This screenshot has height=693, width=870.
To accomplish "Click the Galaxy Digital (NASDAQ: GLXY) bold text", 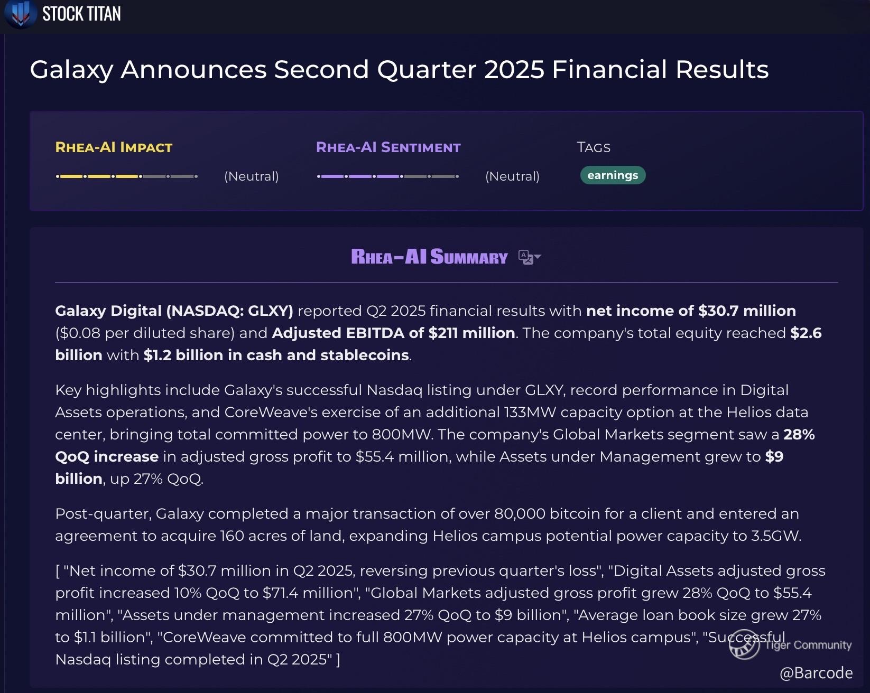I will tap(174, 311).
